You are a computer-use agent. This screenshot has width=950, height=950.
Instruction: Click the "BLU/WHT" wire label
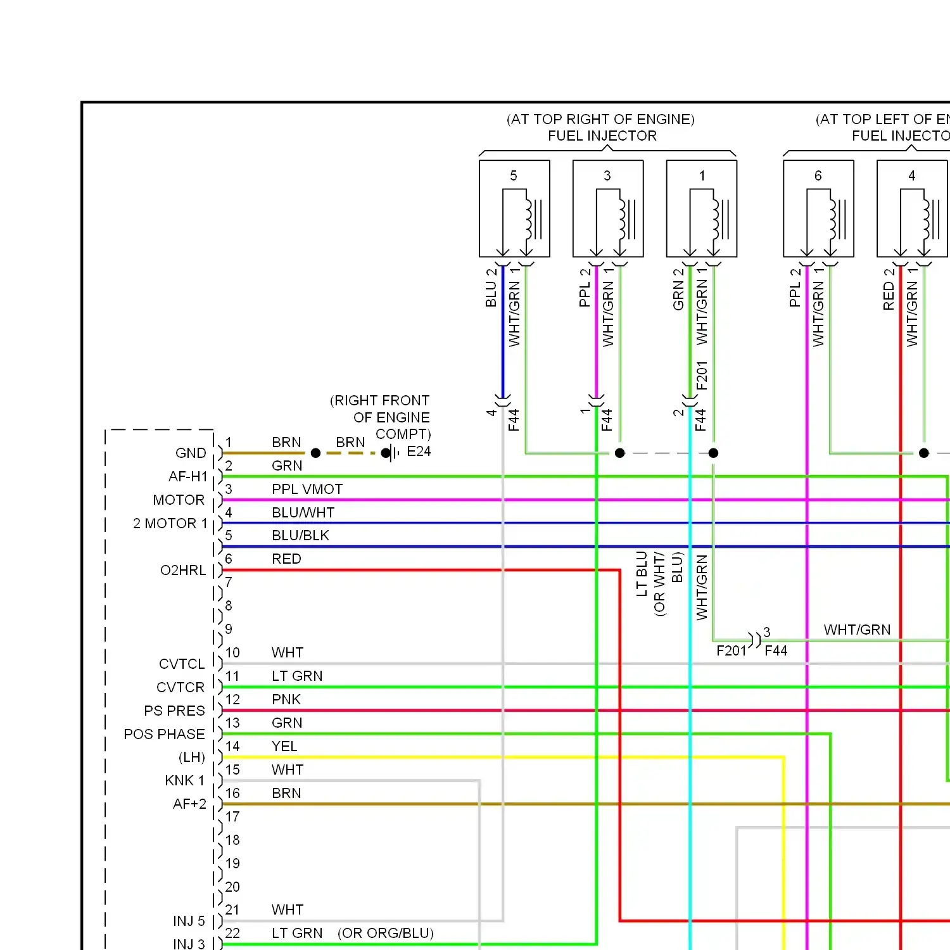(x=303, y=512)
